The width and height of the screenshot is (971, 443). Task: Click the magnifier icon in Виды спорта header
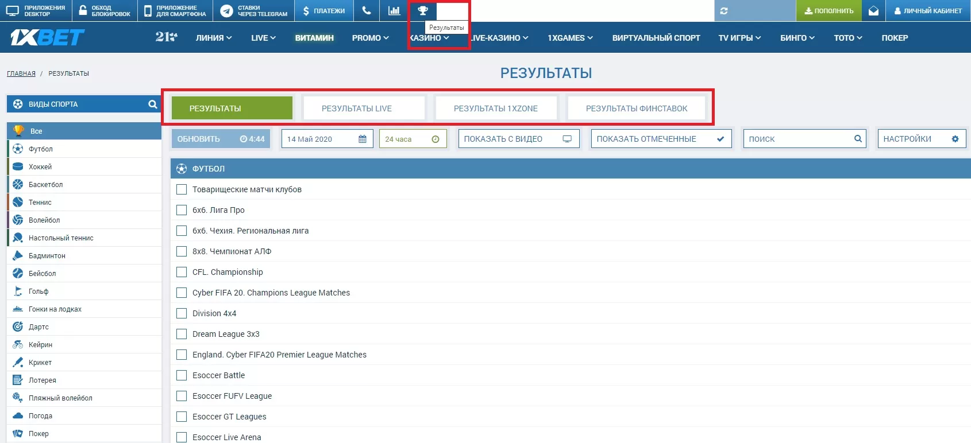152,104
